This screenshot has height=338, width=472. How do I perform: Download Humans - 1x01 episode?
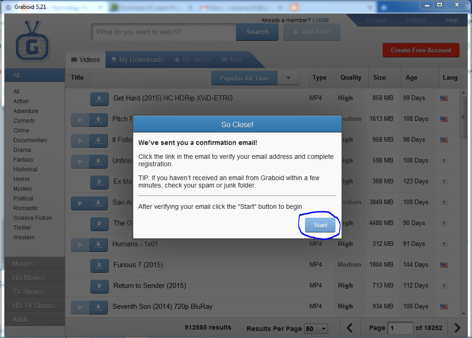(99, 244)
